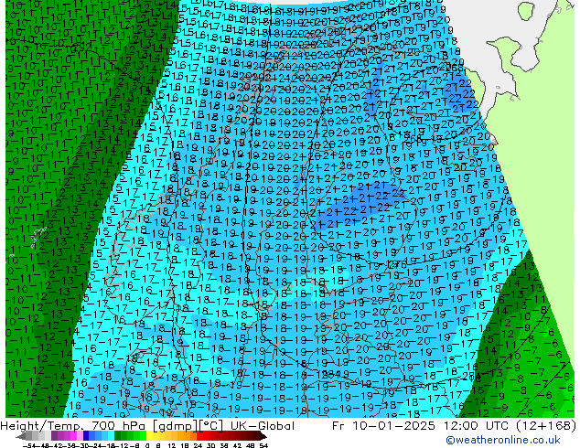Open the weatheronline.co.uk link

(x=503, y=440)
